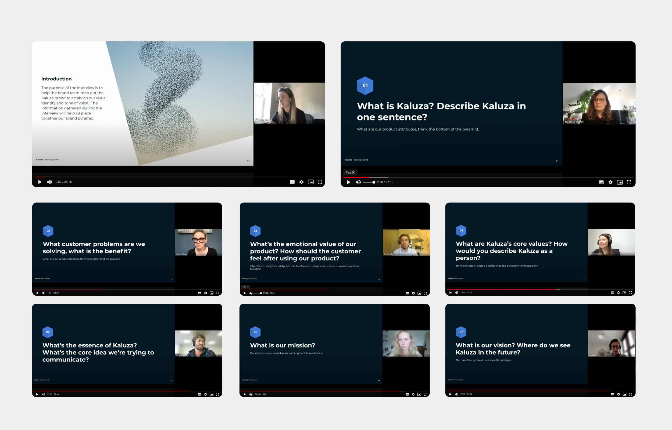Image resolution: width=672 pixels, height=430 pixels.
Task: Play the Introduction video
Action: 40,182
